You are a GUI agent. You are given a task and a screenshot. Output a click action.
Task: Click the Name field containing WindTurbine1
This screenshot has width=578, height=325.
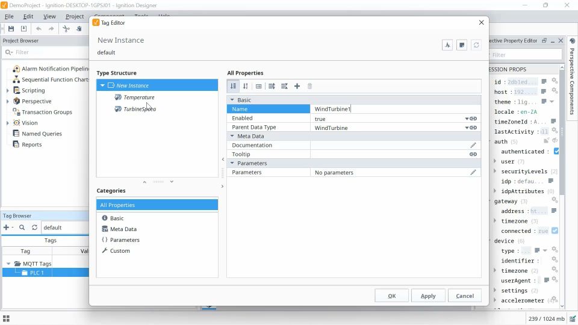tap(395, 109)
